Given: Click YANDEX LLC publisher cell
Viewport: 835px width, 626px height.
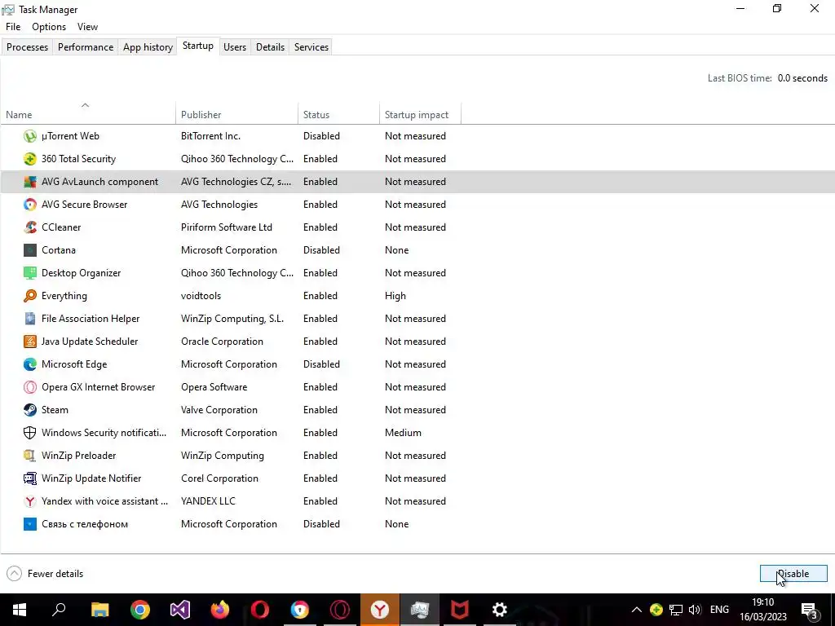Looking at the screenshot, I should (208, 501).
